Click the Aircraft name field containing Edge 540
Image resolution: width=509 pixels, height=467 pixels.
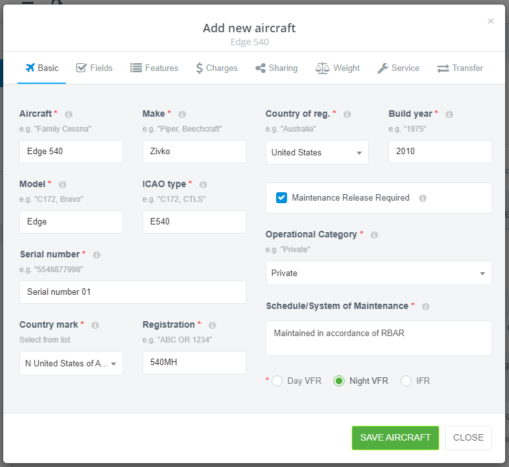pyautogui.click(x=71, y=152)
